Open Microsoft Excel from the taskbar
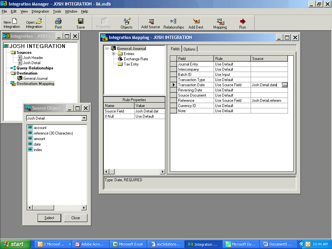Screen dimensions: 332x249 click(x=127, y=244)
